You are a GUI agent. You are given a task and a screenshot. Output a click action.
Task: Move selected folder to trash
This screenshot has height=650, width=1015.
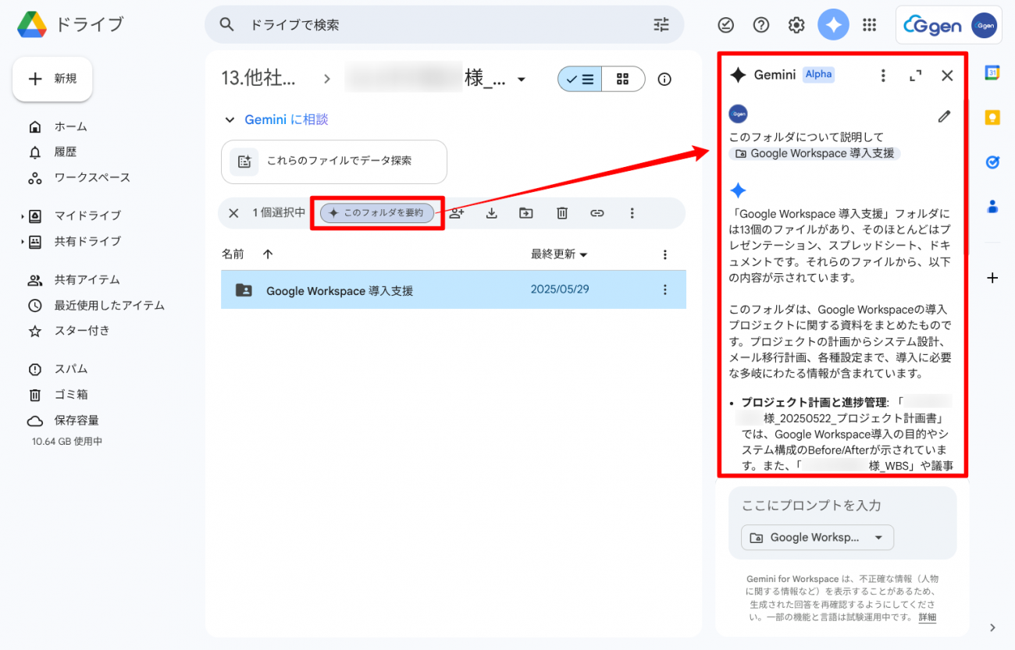562,213
